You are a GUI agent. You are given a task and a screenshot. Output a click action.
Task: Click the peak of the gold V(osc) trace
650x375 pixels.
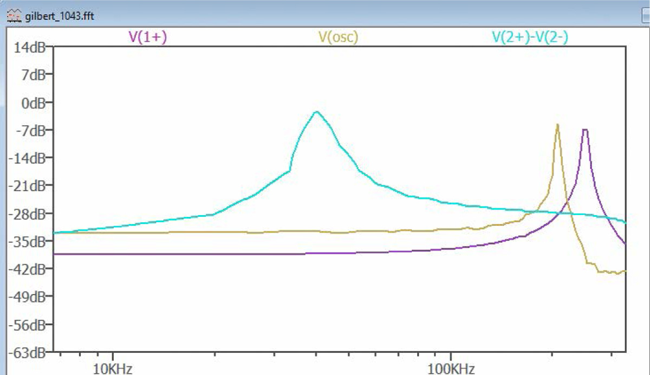coord(557,125)
